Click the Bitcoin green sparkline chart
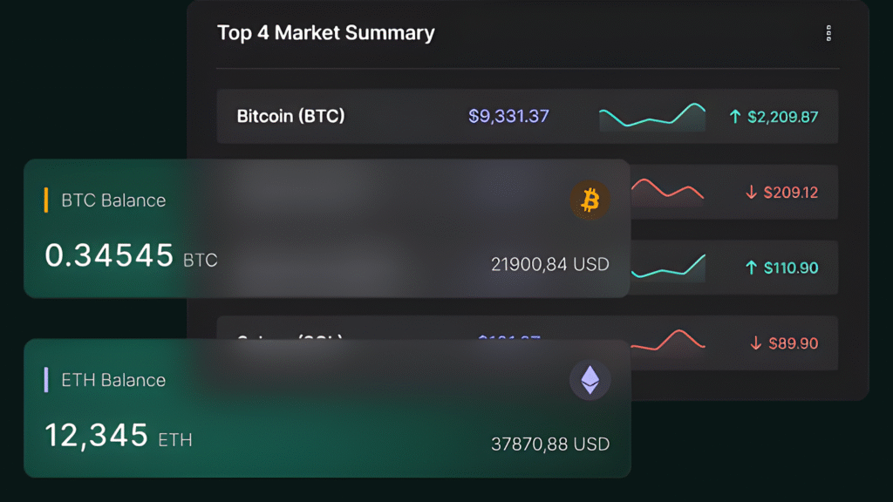The image size is (893, 502). (x=652, y=117)
